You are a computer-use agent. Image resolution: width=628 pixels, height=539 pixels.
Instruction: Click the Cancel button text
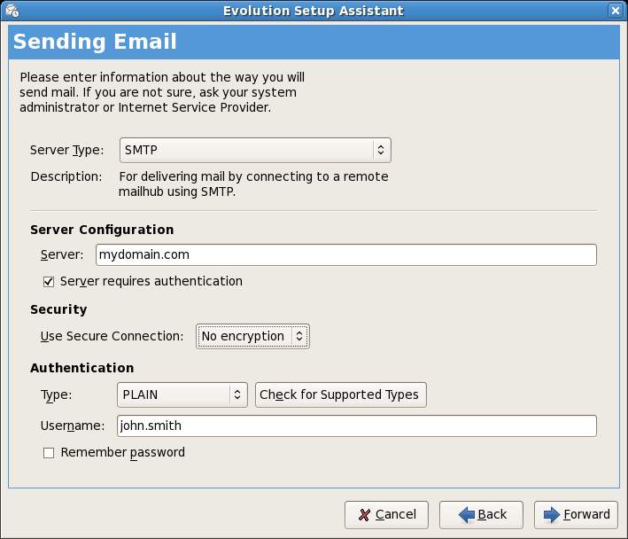click(x=395, y=514)
